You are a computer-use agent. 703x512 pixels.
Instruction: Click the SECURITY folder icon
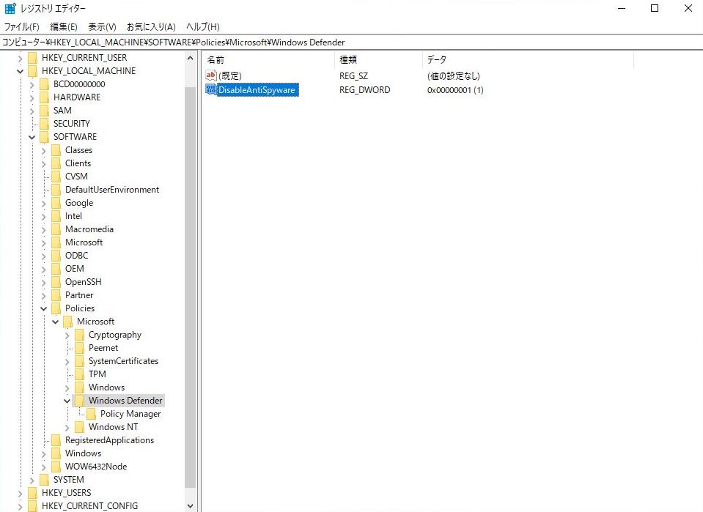[x=45, y=124]
